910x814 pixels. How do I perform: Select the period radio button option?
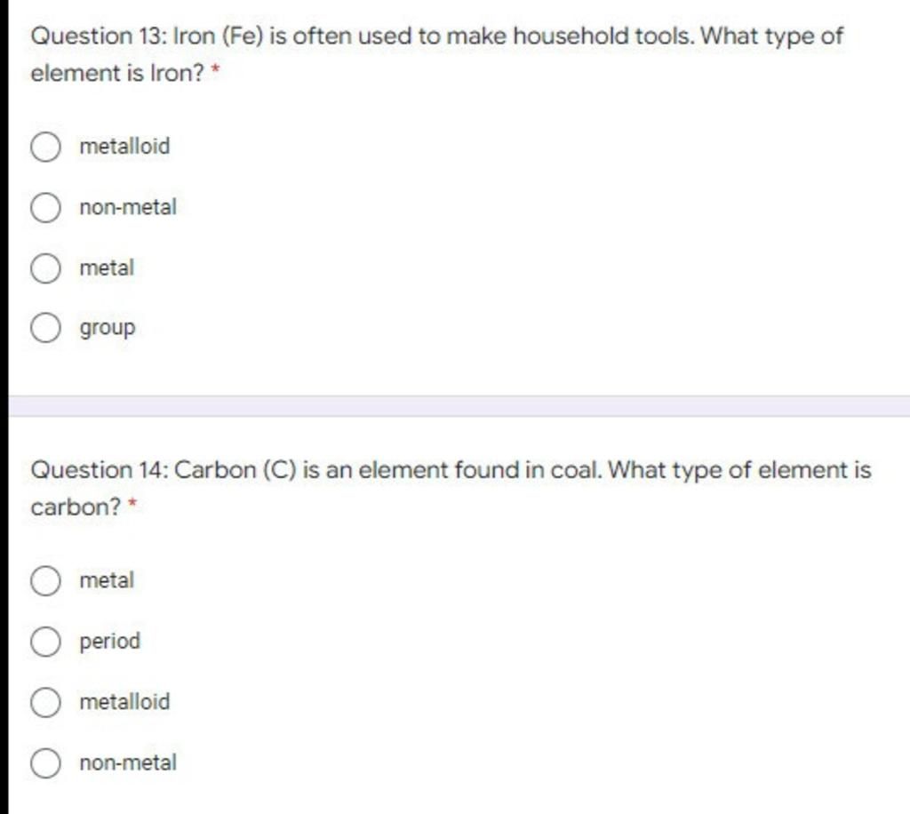click(x=45, y=642)
